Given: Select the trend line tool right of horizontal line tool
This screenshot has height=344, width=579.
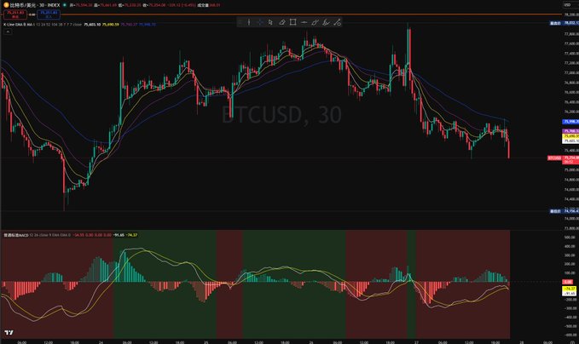Looking at the screenshot, I should (315, 22).
